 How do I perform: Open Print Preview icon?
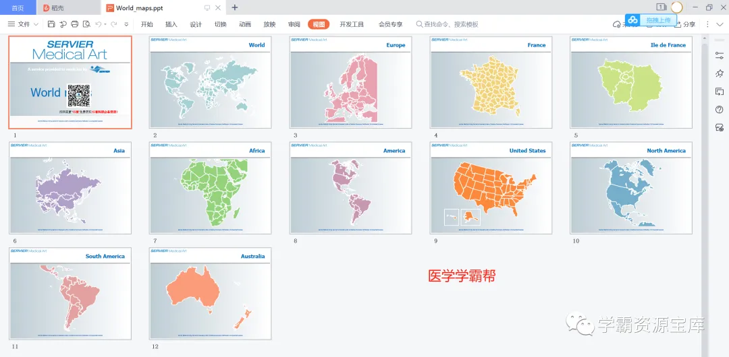[x=86, y=24]
